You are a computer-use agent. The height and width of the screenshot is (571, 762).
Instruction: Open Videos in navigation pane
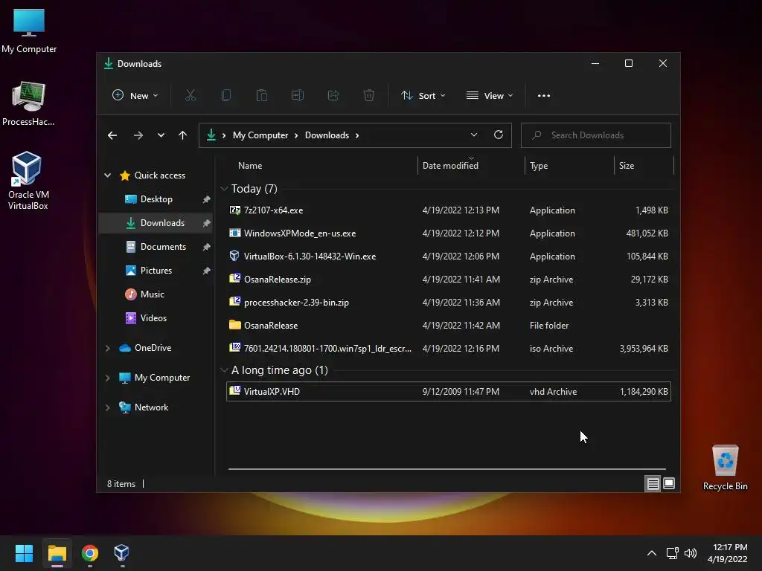pos(156,318)
